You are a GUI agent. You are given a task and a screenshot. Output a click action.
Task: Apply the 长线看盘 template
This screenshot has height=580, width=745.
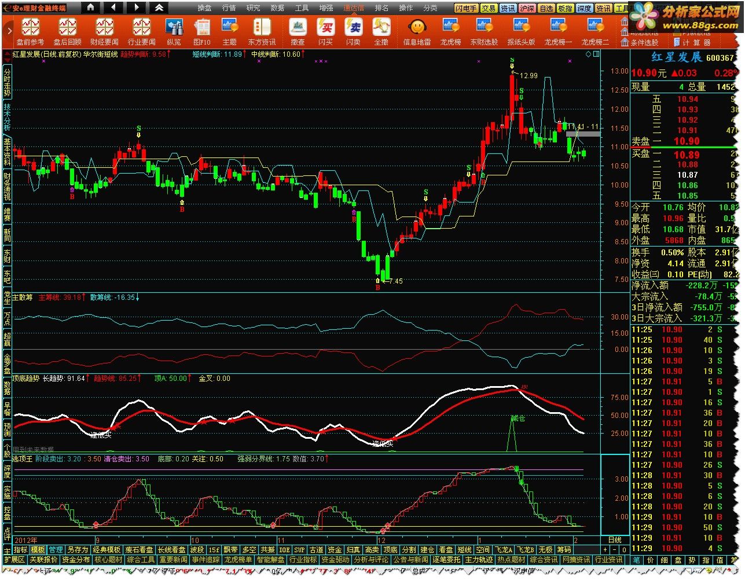[x=171, y=549]
